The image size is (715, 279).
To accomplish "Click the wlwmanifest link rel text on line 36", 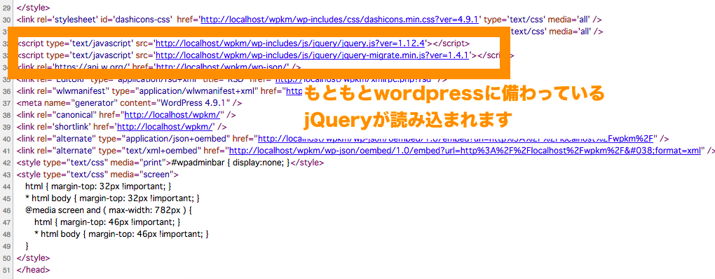I will pyautogui.click(x=63, y=91).
